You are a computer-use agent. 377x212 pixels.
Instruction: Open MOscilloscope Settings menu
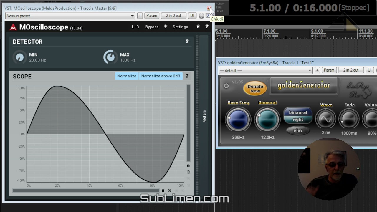click(x=180, y=27)
